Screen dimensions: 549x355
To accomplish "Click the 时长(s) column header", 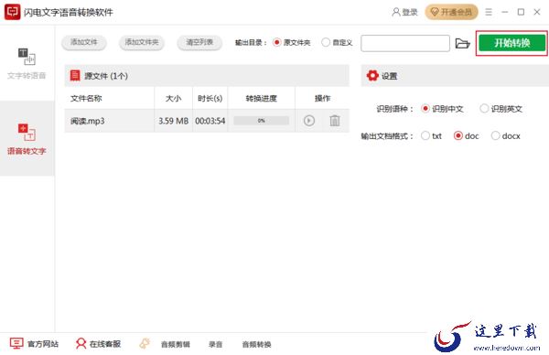I will (210, 99).
